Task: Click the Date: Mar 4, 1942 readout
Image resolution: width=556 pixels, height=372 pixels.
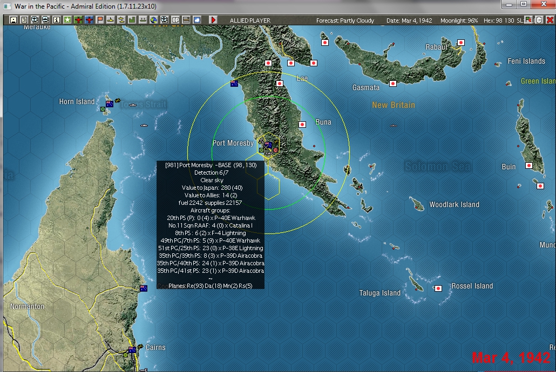Action: tap(409, 20)
